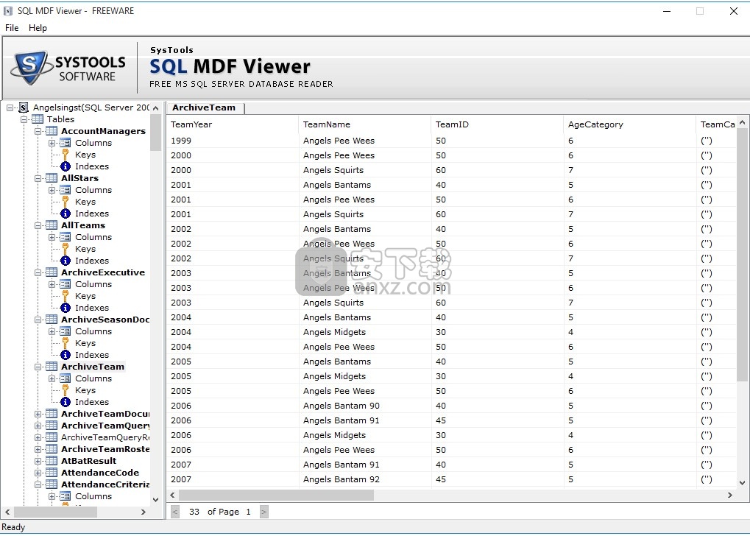Image resolution: width=750 pixels, height=536 pixels.
Task: Click the Indexes icon under ArchiveExecutive
Action: tap(66, 308)
